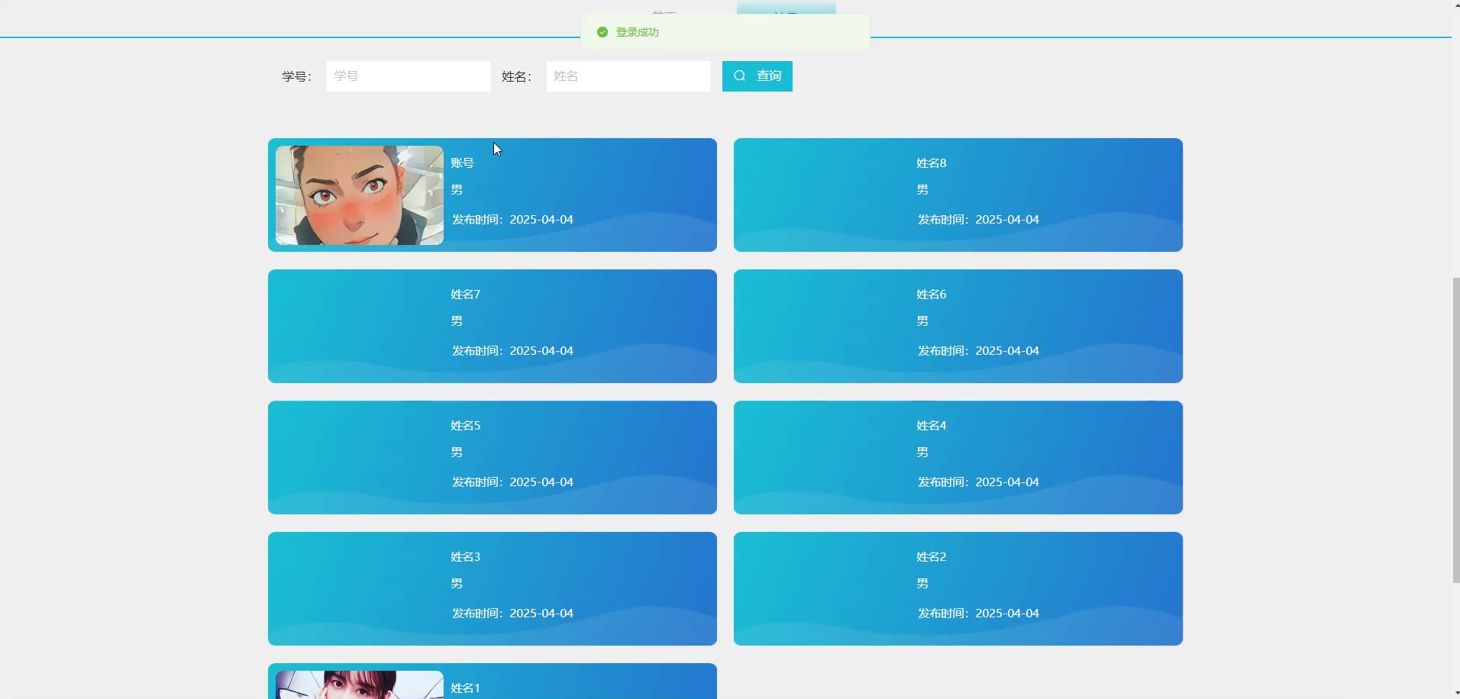Click the 发布时间 date on the 姓名3 card
The width and height of the screenshot is (1460, 699).
tap(512, 614)
